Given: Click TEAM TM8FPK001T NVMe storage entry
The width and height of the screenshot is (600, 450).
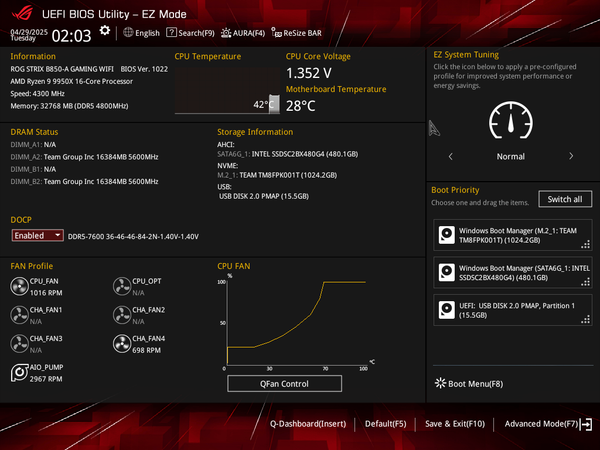Looking at the screenshot, I should pos(277,175).
